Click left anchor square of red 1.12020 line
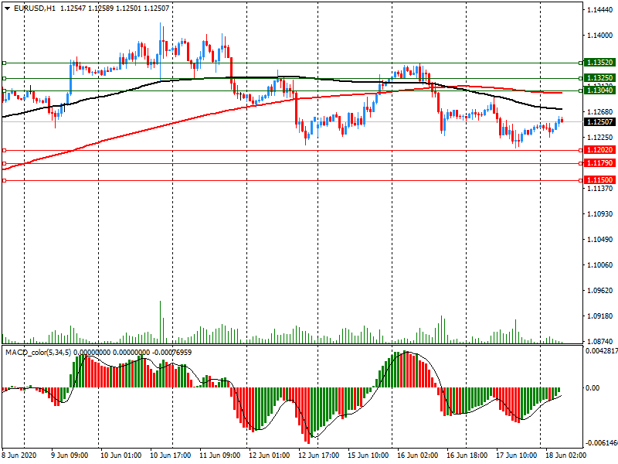618x464 pixels. click(4, 150)
